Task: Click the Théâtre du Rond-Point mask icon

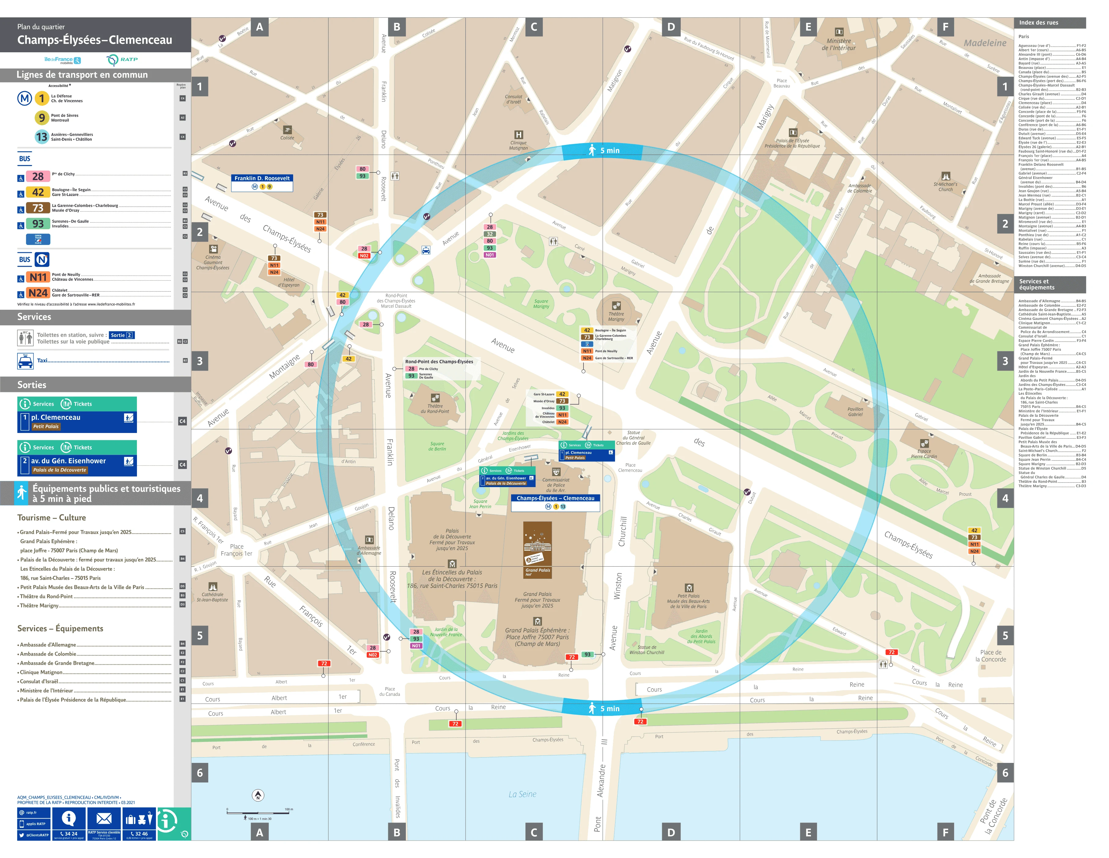Action: pyautogui.click(x=435, y=398)
